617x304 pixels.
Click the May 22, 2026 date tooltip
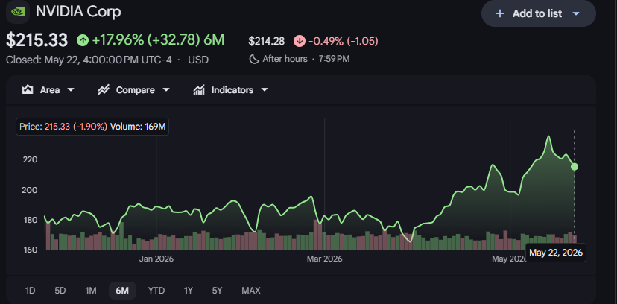(x=556, y=253)
